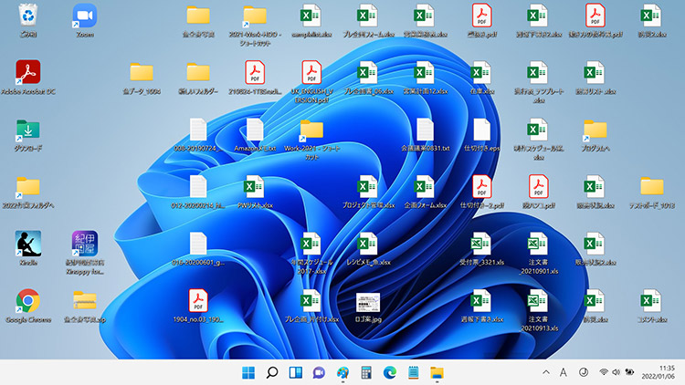Toggle the IME input mode indicator
This screenshot has height=385, width=685.
(564, 372)
